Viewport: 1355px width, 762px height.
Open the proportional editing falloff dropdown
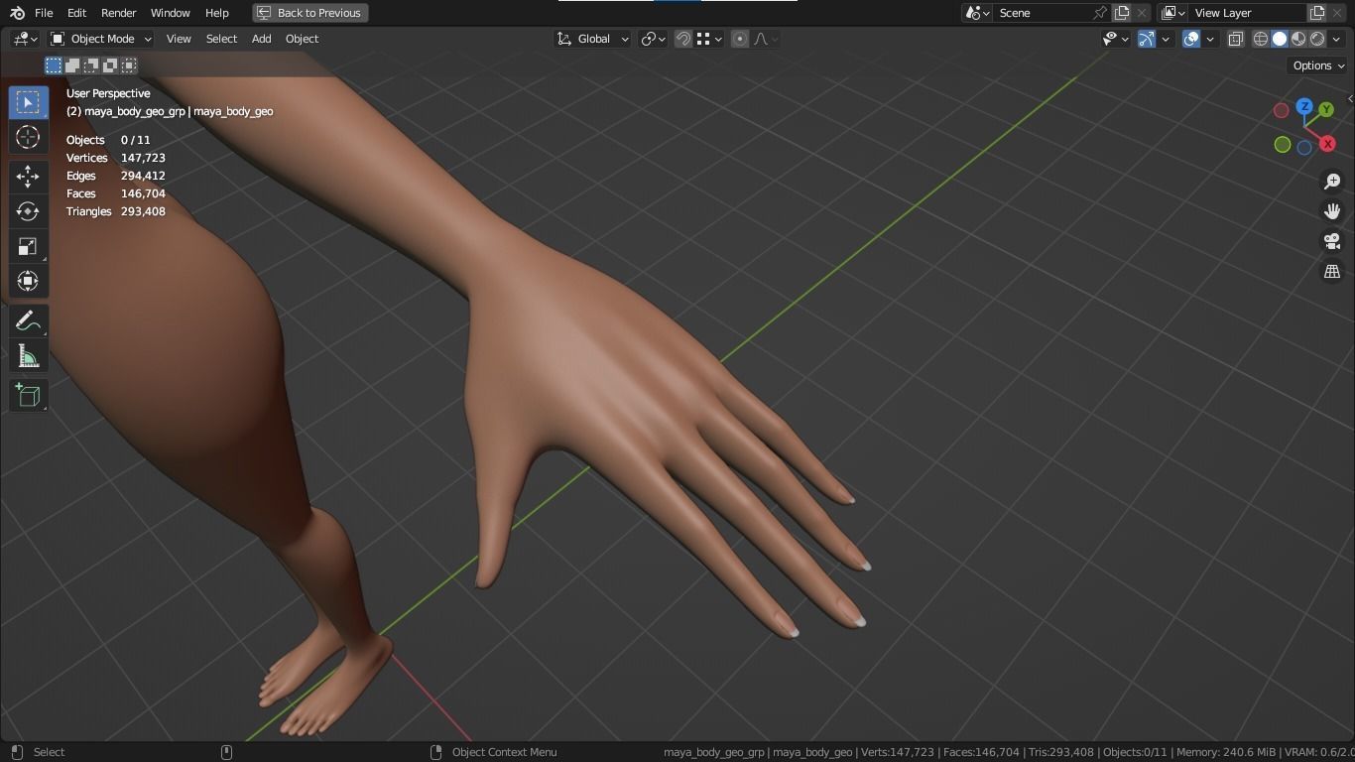tap(766, 39)
